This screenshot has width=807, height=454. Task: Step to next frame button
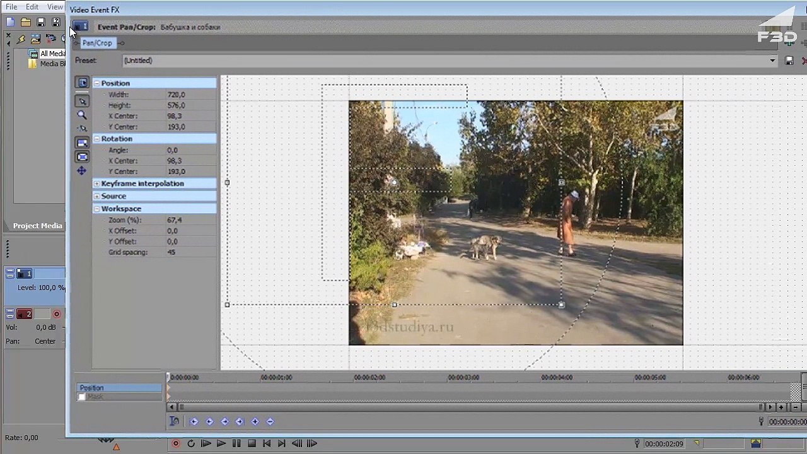[311, 443]
